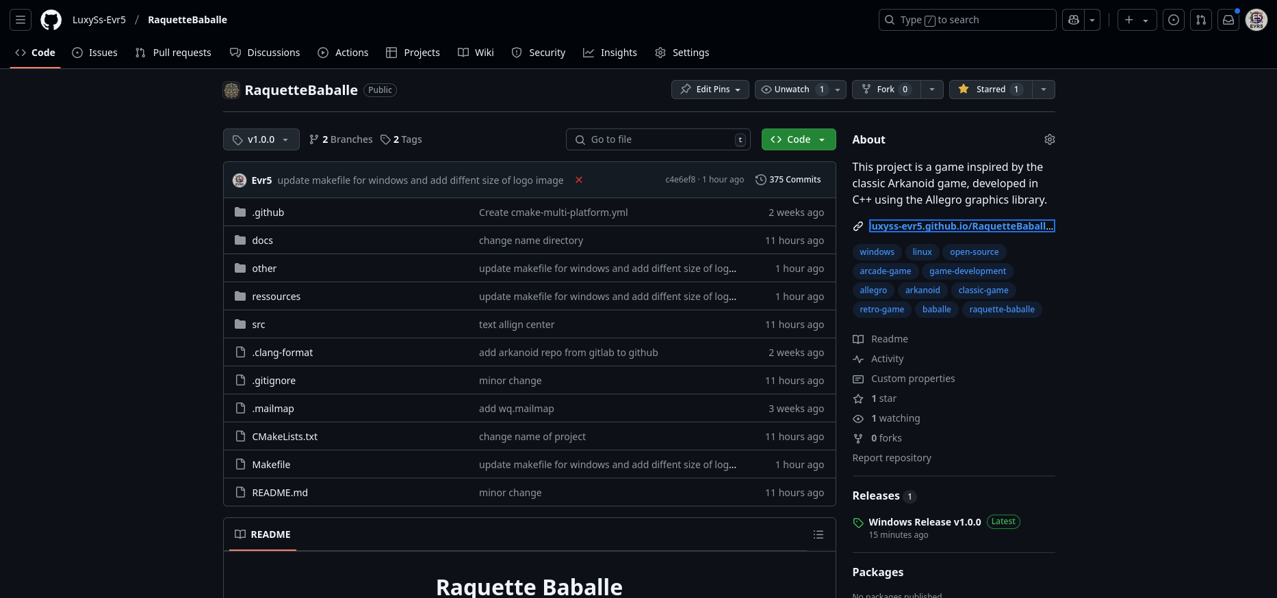The image size is (1277, 598).
Task: Open Custom properties link
Action: pos(913,379)
